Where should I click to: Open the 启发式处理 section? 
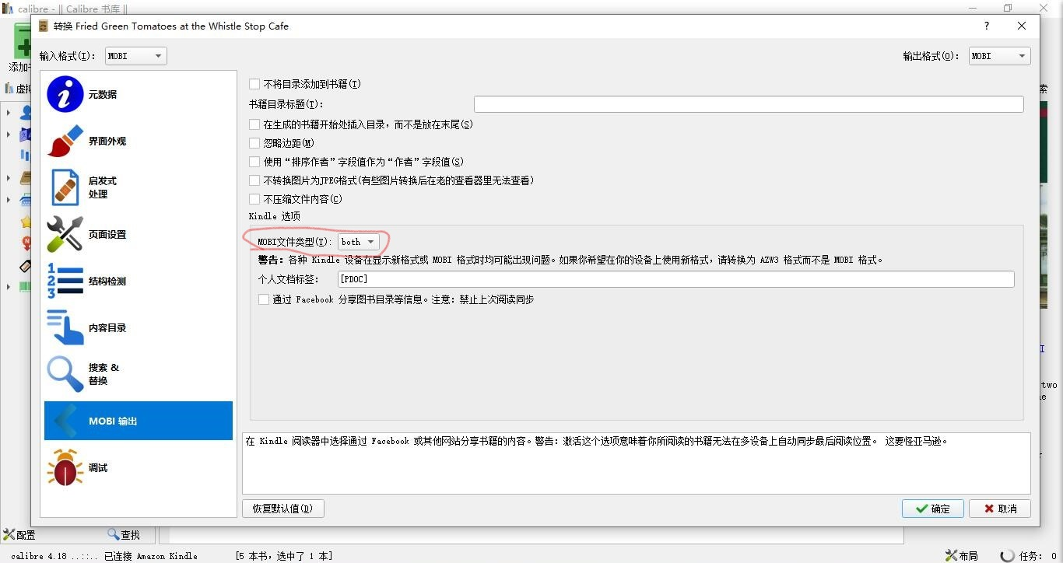point(139,187)
